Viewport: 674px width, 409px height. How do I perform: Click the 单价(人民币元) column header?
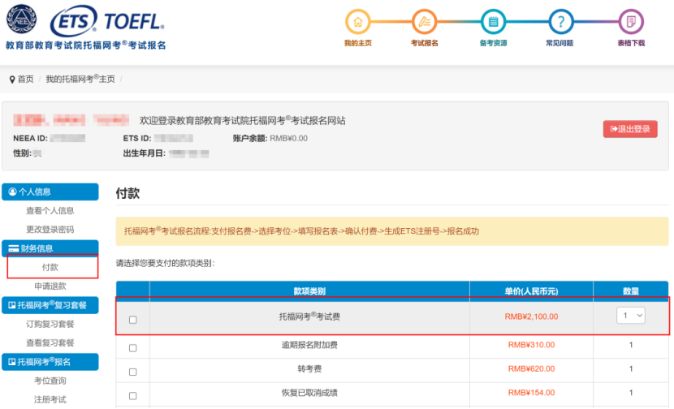pyautogui.click(x=531, y=291)
